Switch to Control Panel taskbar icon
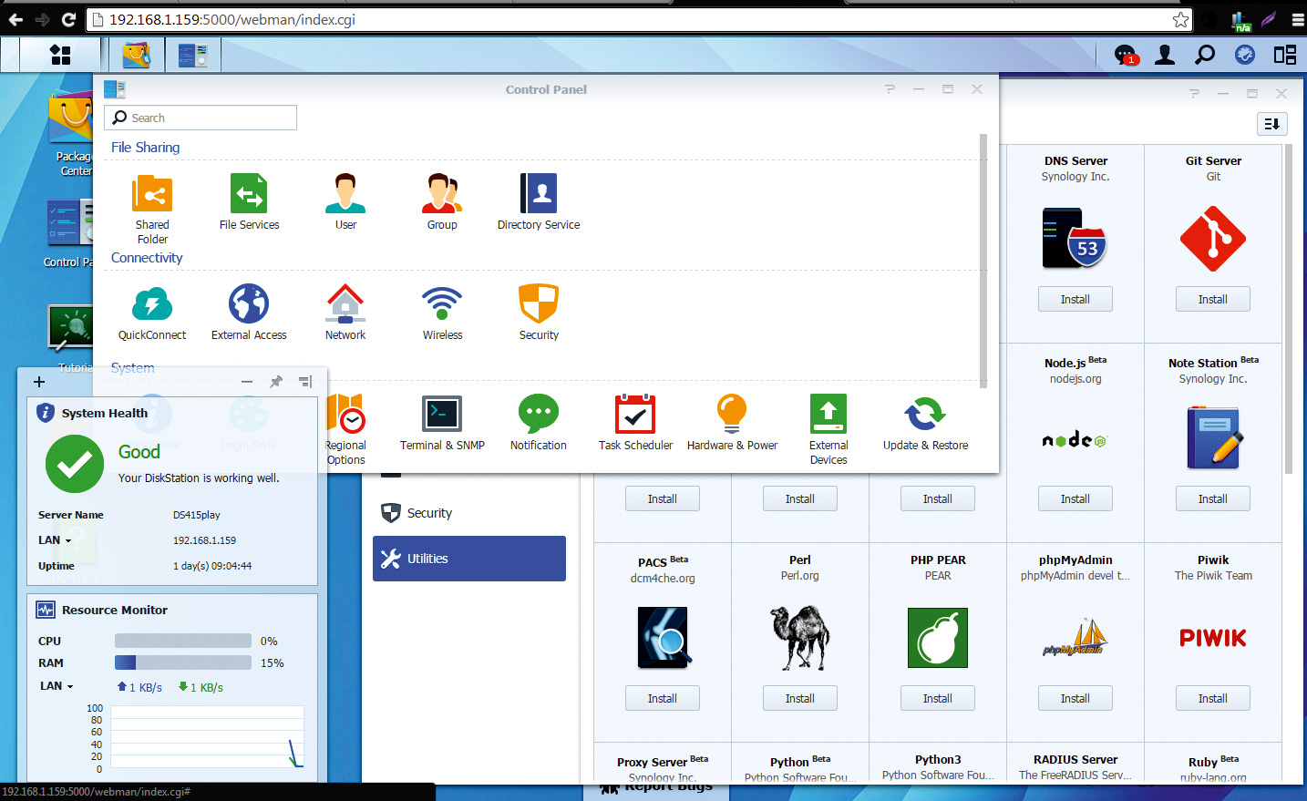The image size is (1307, 801). pyautogui.click(x=192, y=55)
